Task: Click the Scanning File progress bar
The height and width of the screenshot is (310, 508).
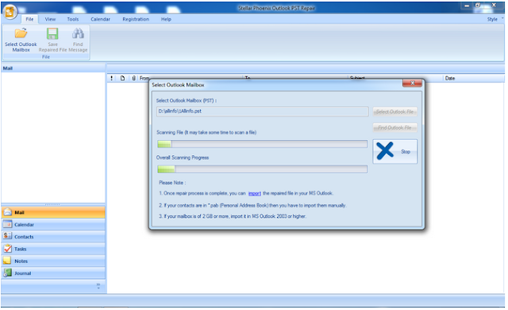Action: (262, 144)
